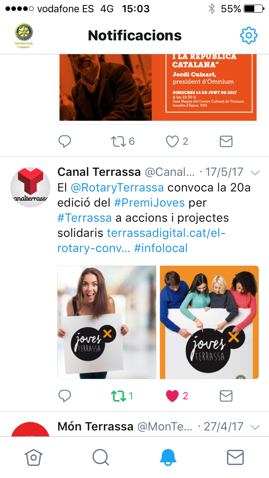Undo retweet on Canal Terrassa tweet
Viewport: 269px width, 478px height.
click(x=118, y=396)
